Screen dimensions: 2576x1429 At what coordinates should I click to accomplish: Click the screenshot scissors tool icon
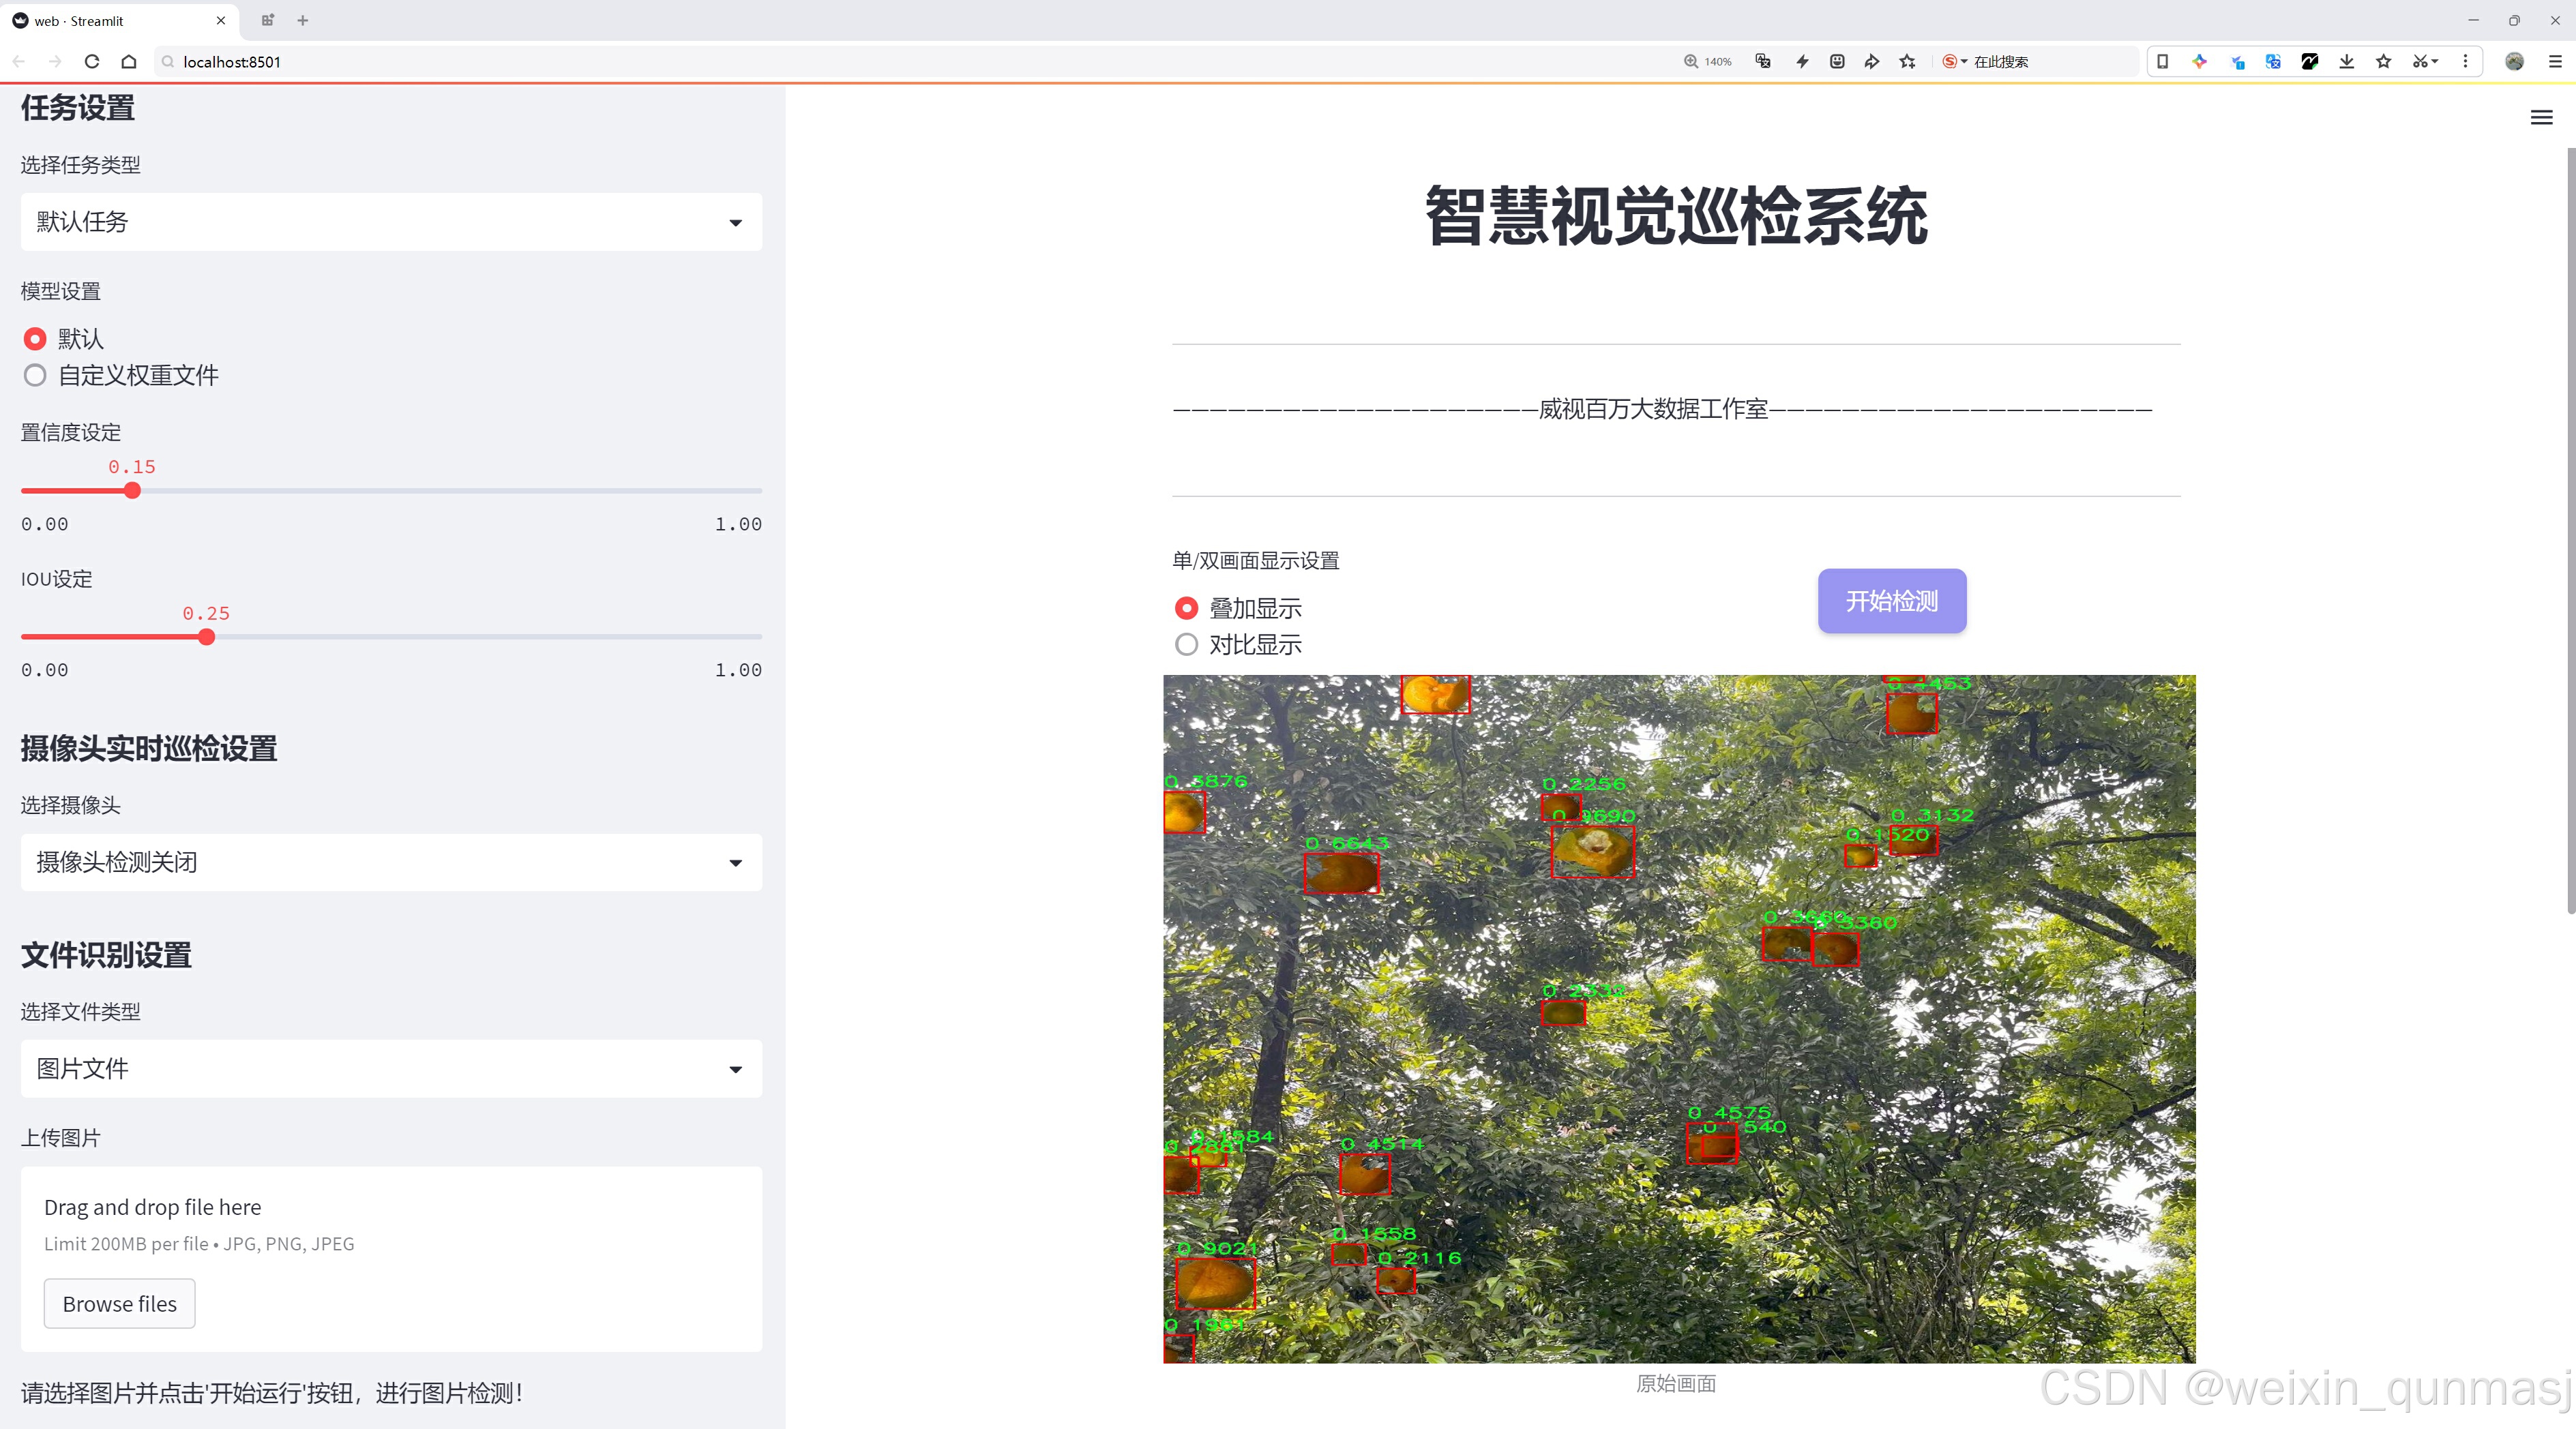(2420, 62)
